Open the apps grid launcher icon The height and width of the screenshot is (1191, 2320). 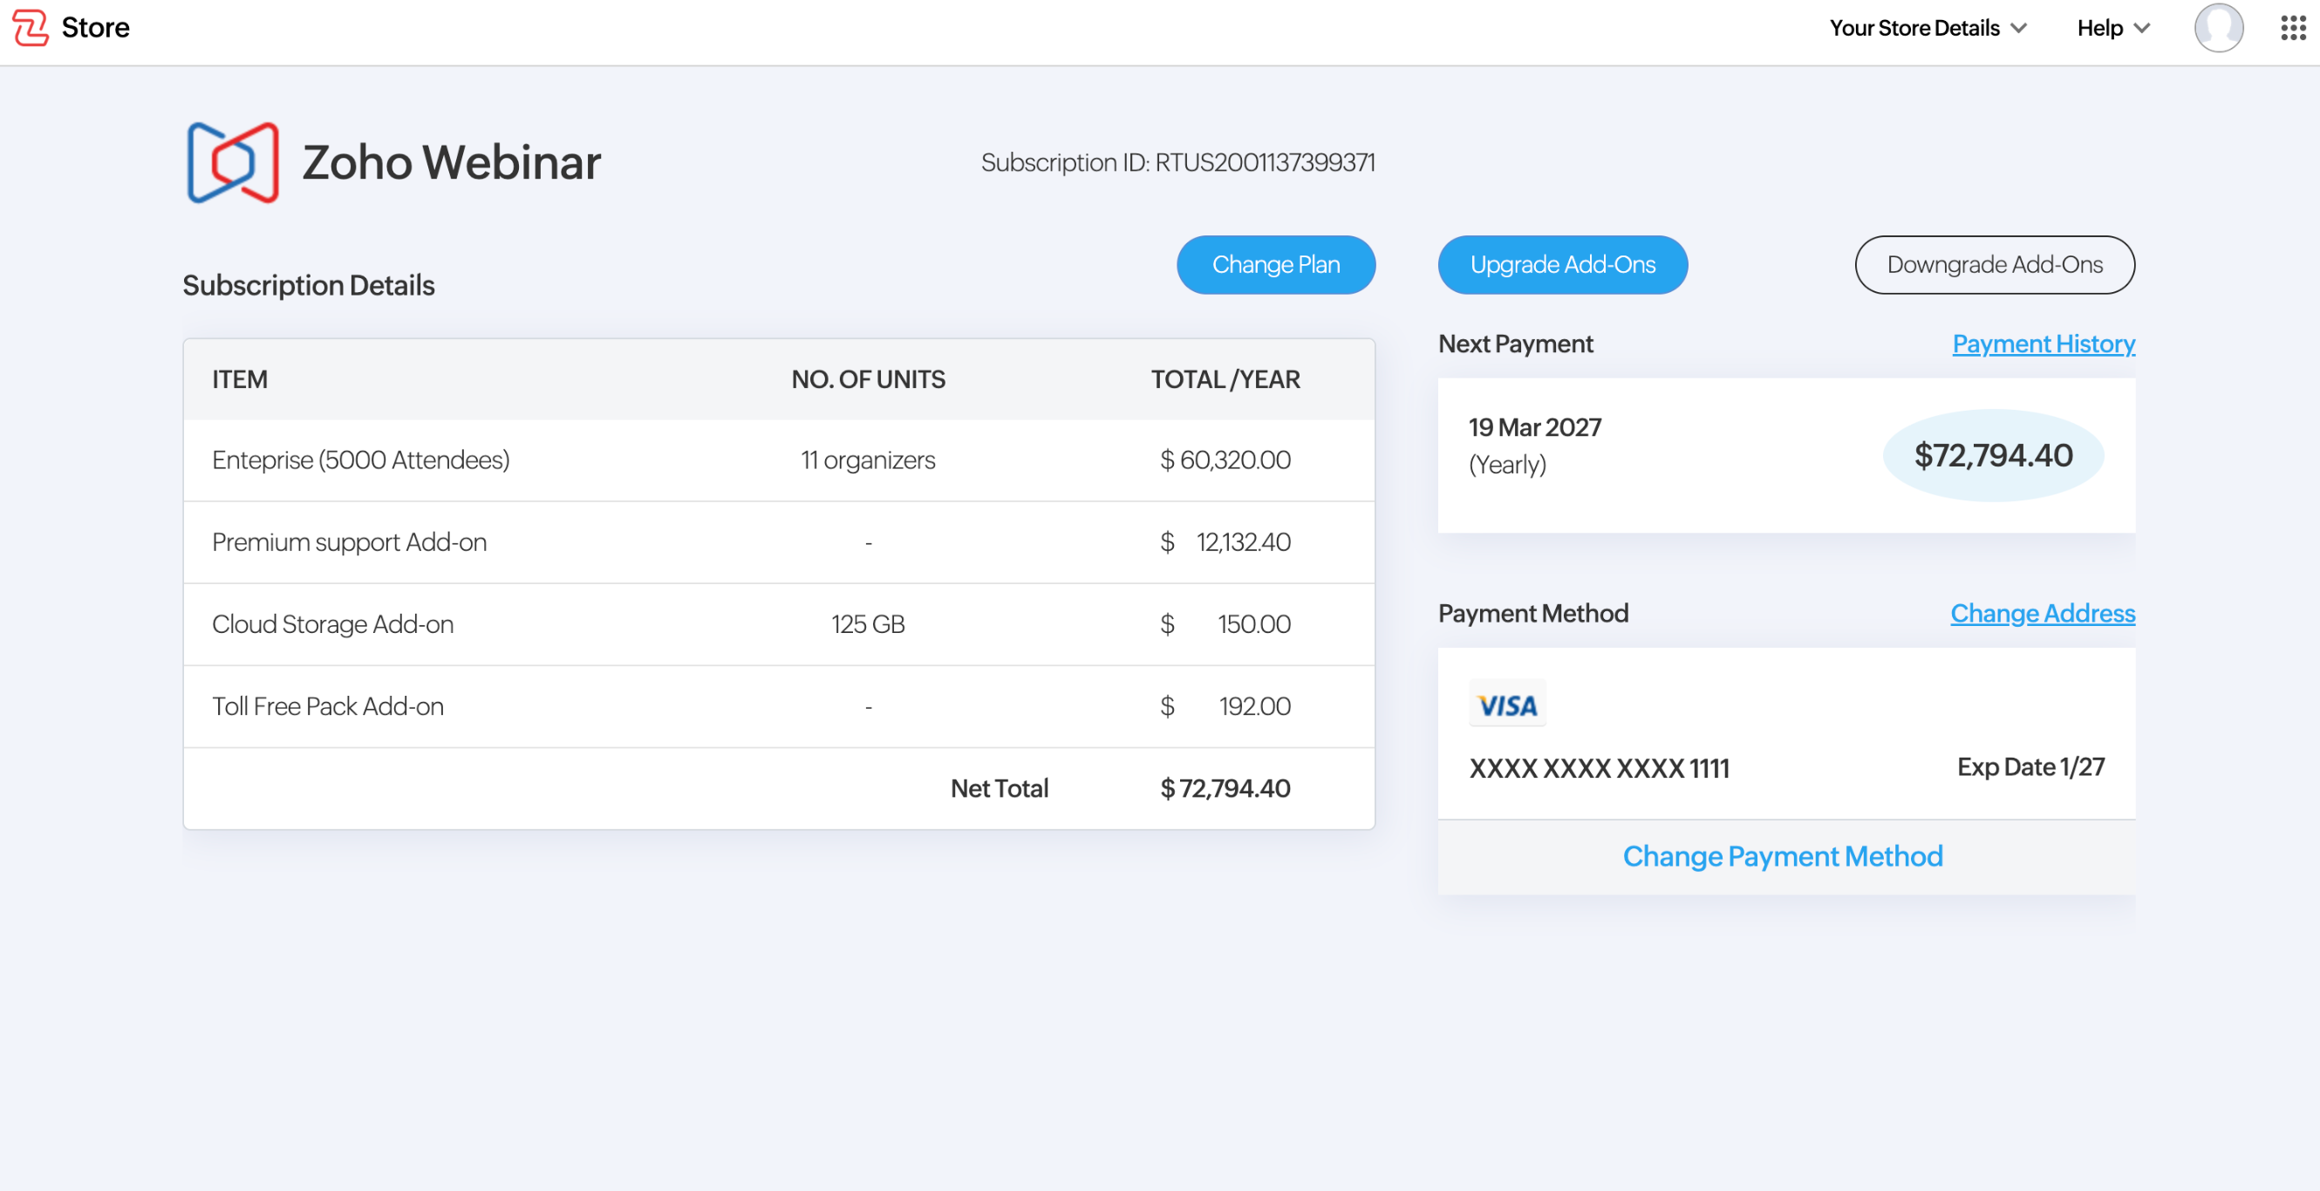[2292, 28]
